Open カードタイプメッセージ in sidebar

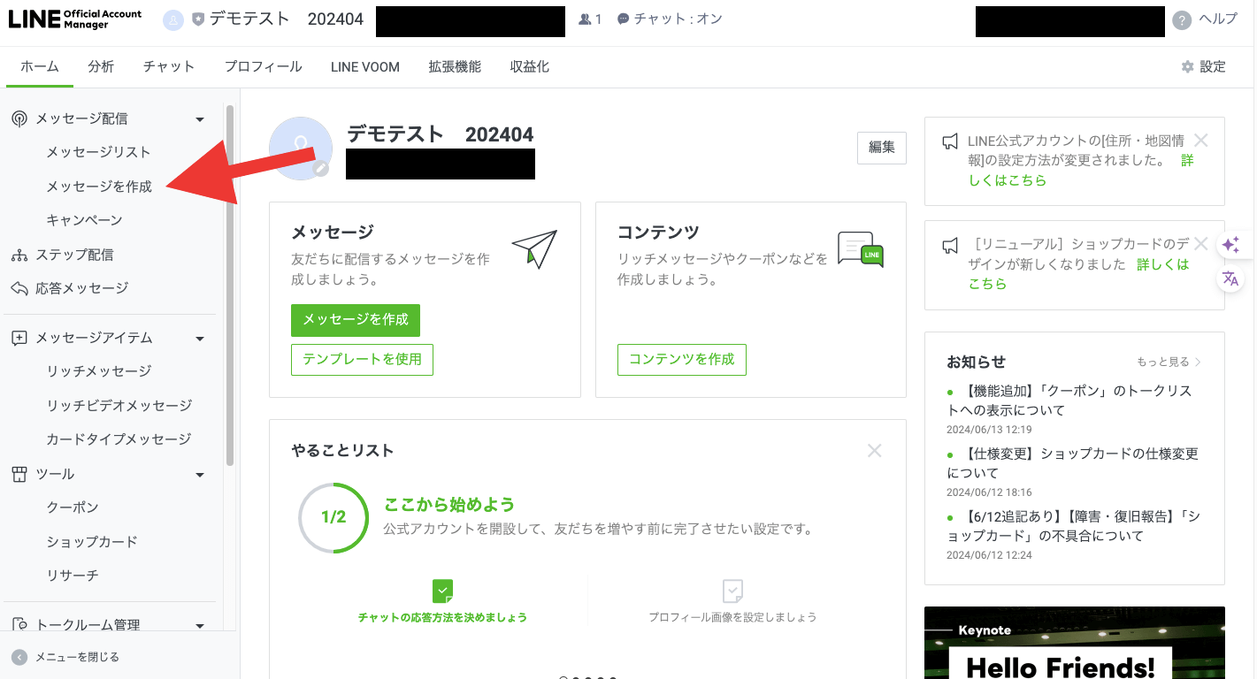pos(119,439)
